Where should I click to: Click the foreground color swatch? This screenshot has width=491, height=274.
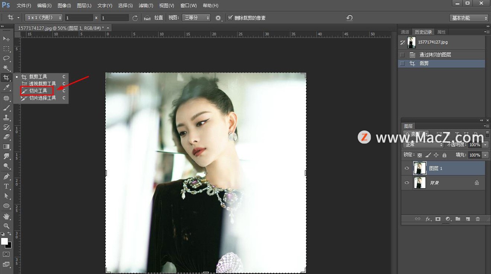coord(4,241)
